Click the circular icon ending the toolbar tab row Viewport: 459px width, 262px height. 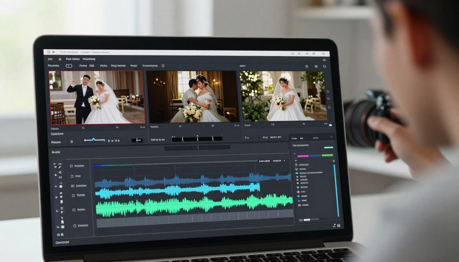coord(163,65)
